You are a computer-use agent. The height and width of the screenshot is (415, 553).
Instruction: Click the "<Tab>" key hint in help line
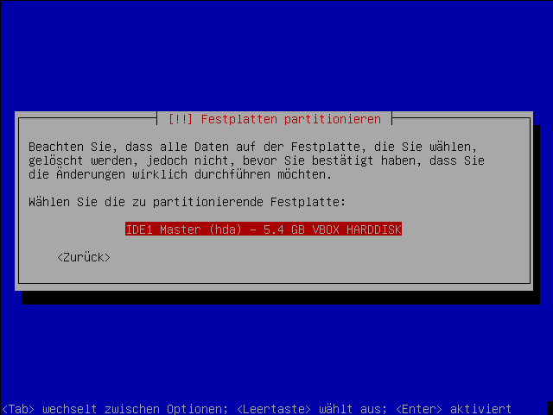[x=18, y=409]
